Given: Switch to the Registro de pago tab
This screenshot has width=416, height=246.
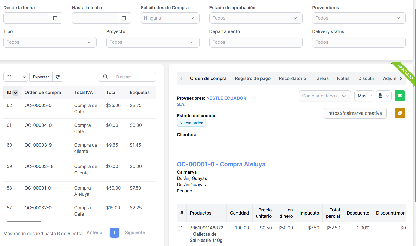Looking at the screenshot, I should tap(253, 78).
